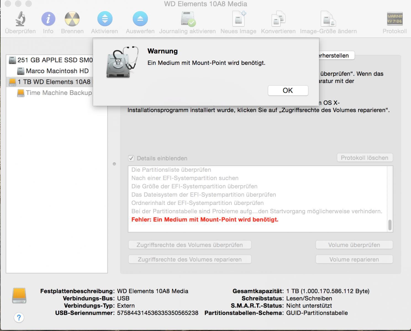
Task: Dismiss the warning with OK
Action: tap(288, 90)
